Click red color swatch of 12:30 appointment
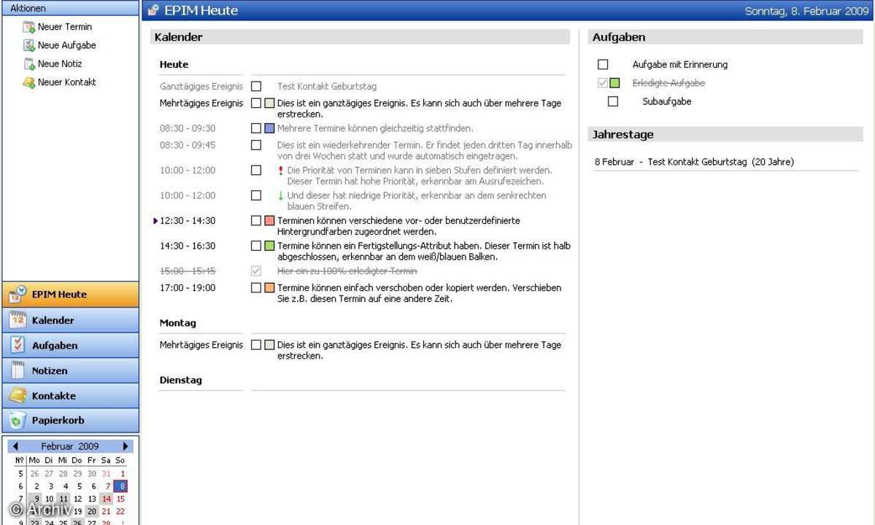The height and width of the screenshot is (525, 875). 269,221
